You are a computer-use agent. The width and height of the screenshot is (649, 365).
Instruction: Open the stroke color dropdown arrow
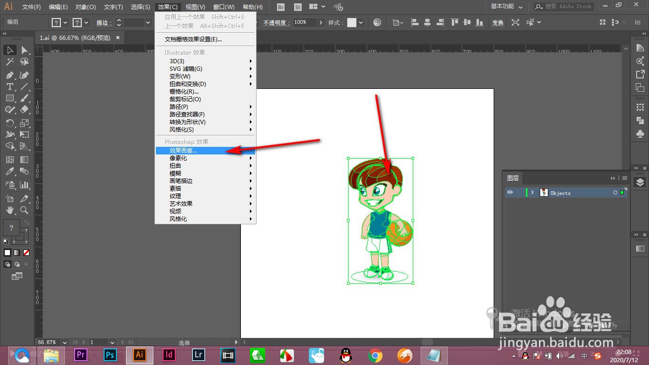pos(86,22)
